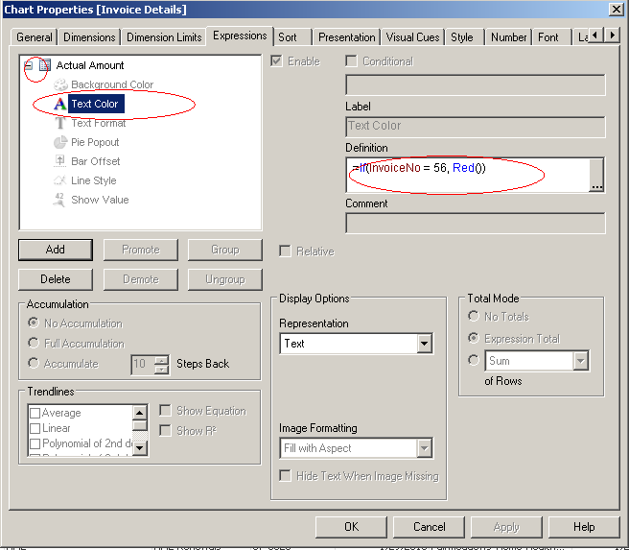Image resolution: width=629 pixels, height=550 pixels.
Task: Click the Pie Popout icon
Action: (60, 142)
